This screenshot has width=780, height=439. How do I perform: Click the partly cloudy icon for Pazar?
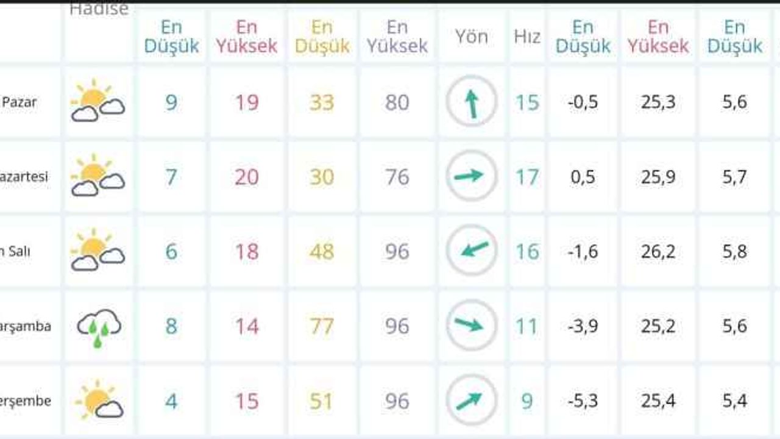[98, 101]
